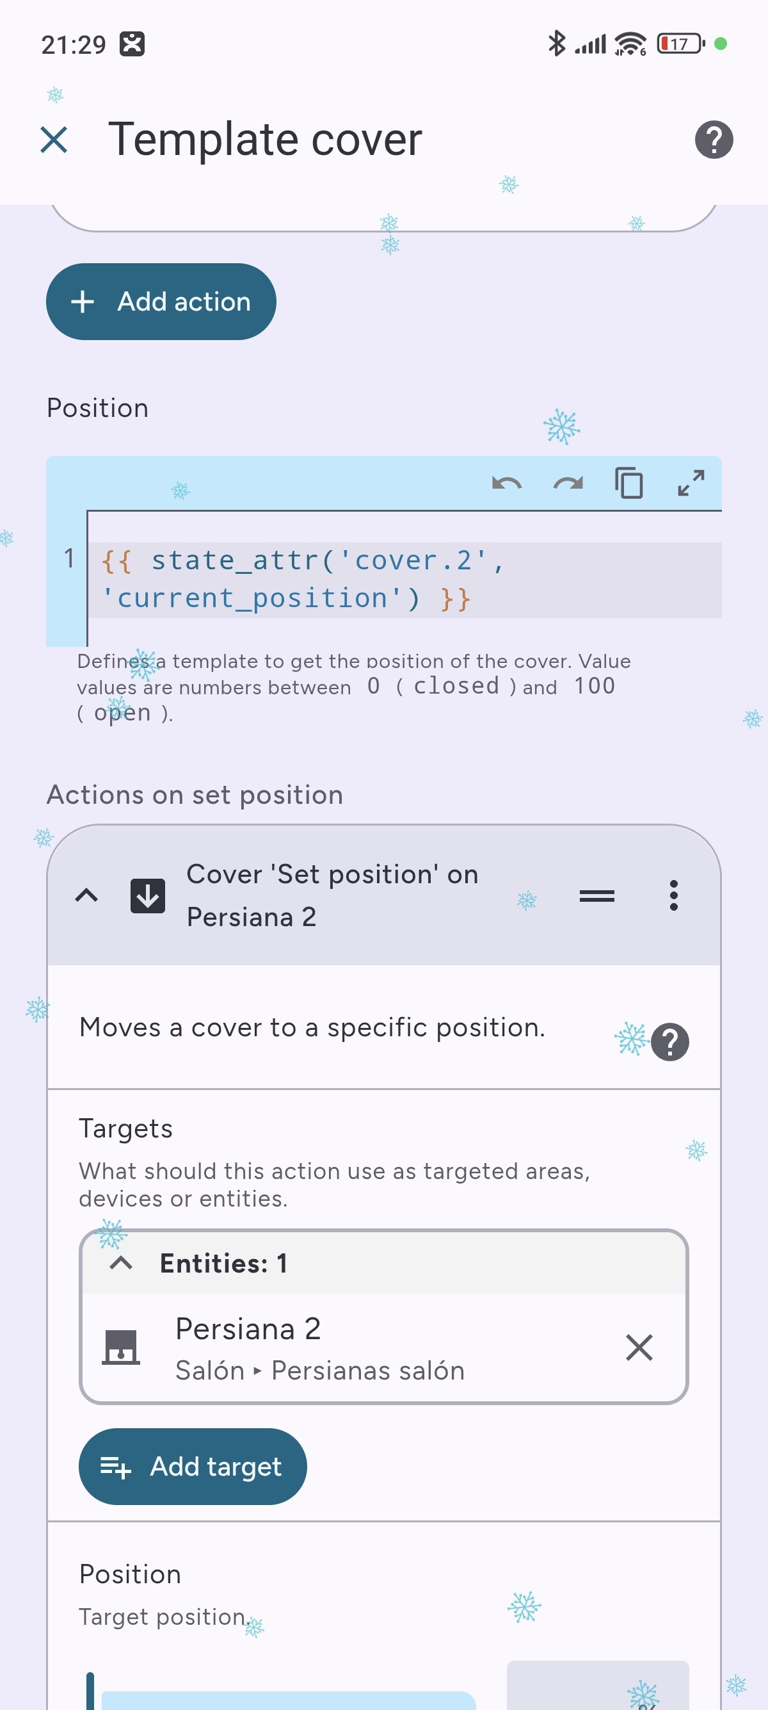Click the Add target button

coord(193,1466)
